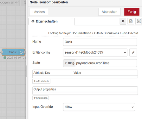Open node description document icon tab

coord(131,21)
